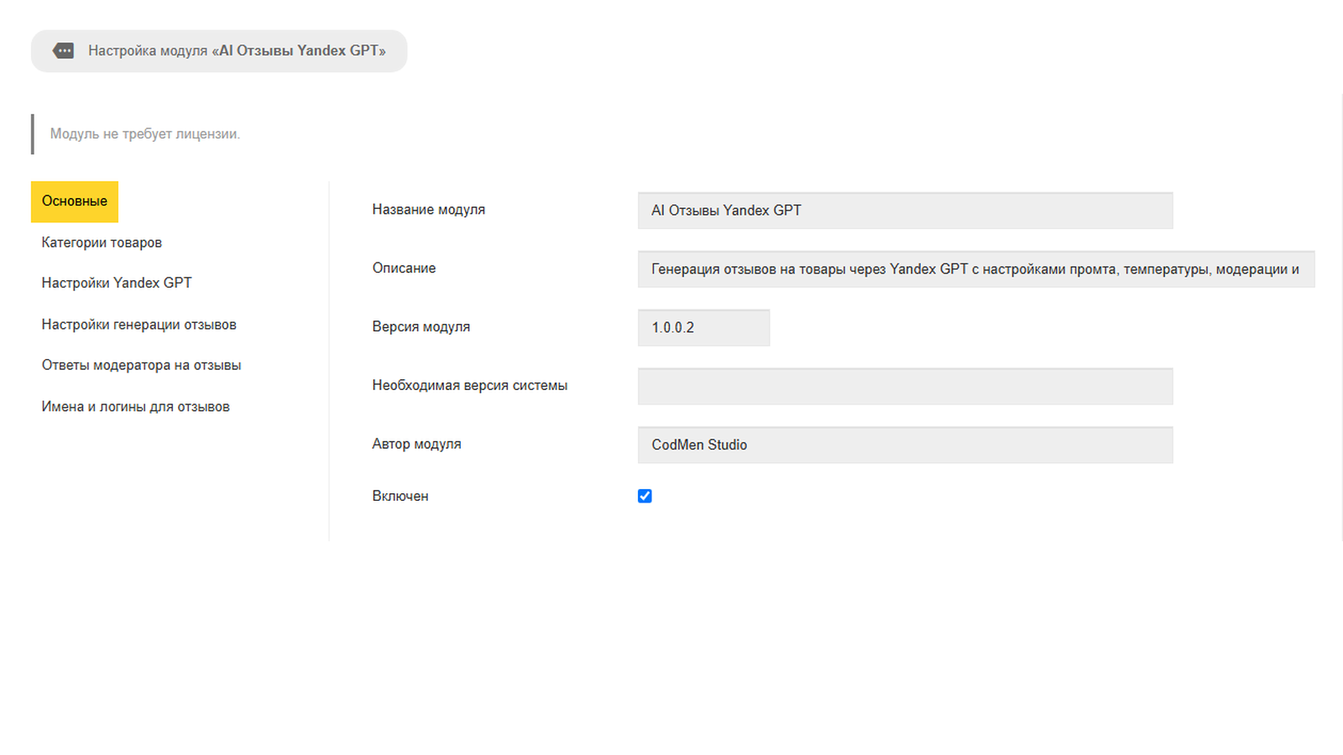Screen dimensions: 1343x755
Task: Focus the Описание text field
Action: [976, 269]
